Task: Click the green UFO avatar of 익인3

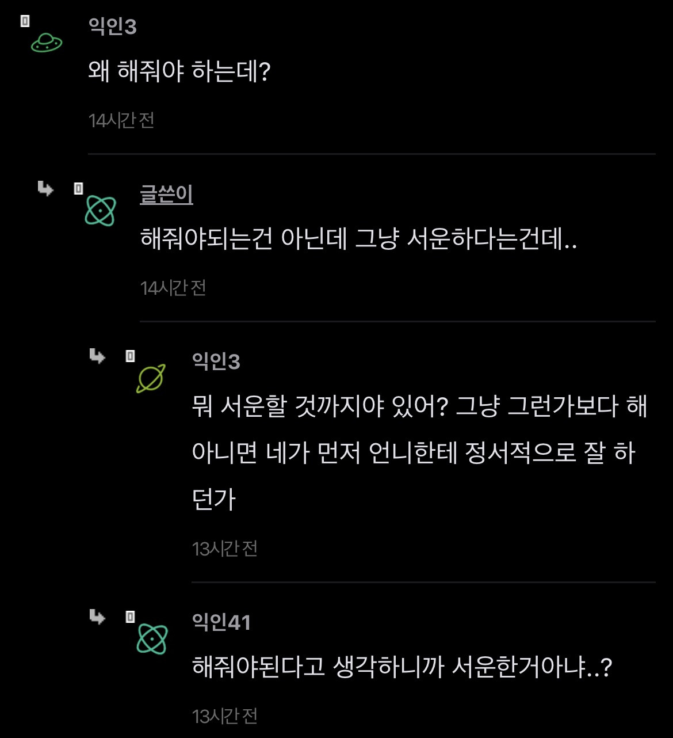Action: click(x=46, y=42)
